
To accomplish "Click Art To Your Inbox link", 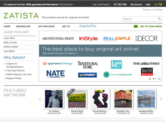I will point(151,26).
